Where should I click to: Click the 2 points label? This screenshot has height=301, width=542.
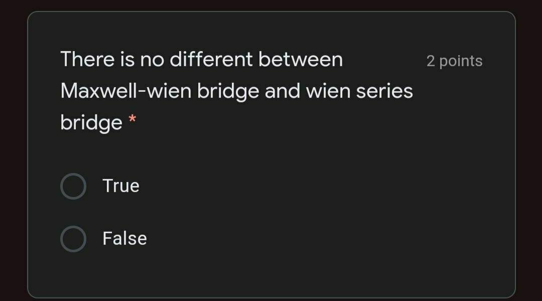(454, 60)
